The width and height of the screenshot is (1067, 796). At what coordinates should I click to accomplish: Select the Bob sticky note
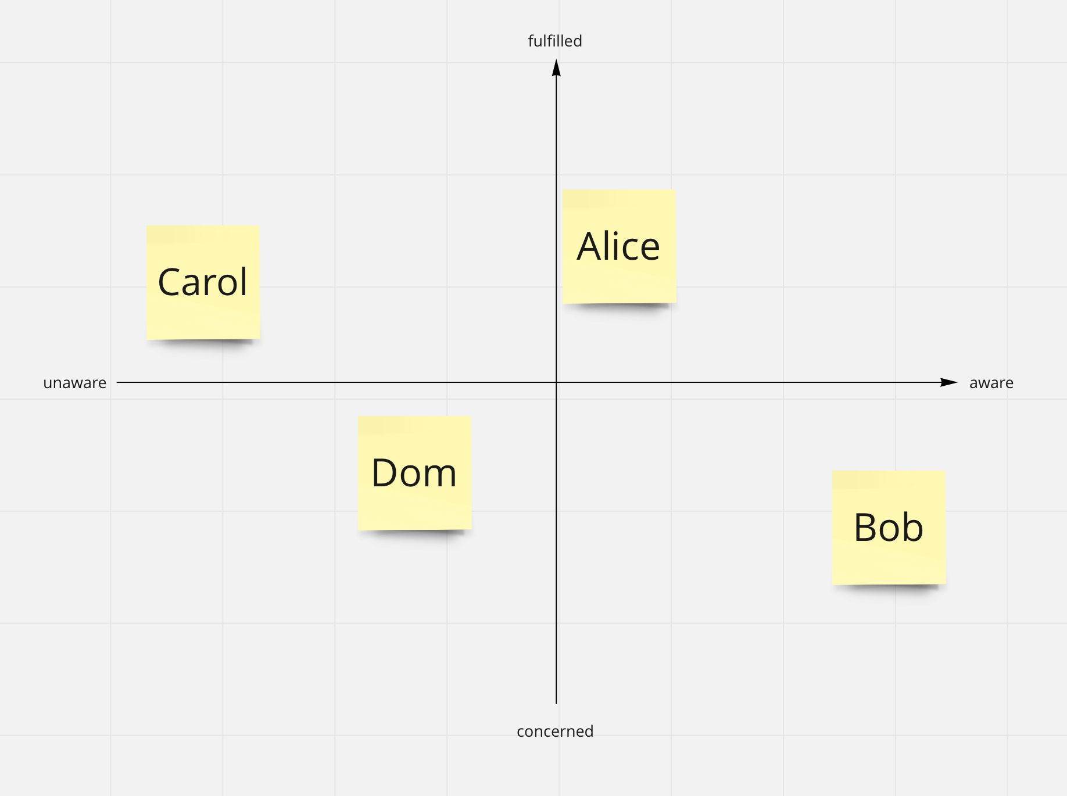[x=889, y=527]
